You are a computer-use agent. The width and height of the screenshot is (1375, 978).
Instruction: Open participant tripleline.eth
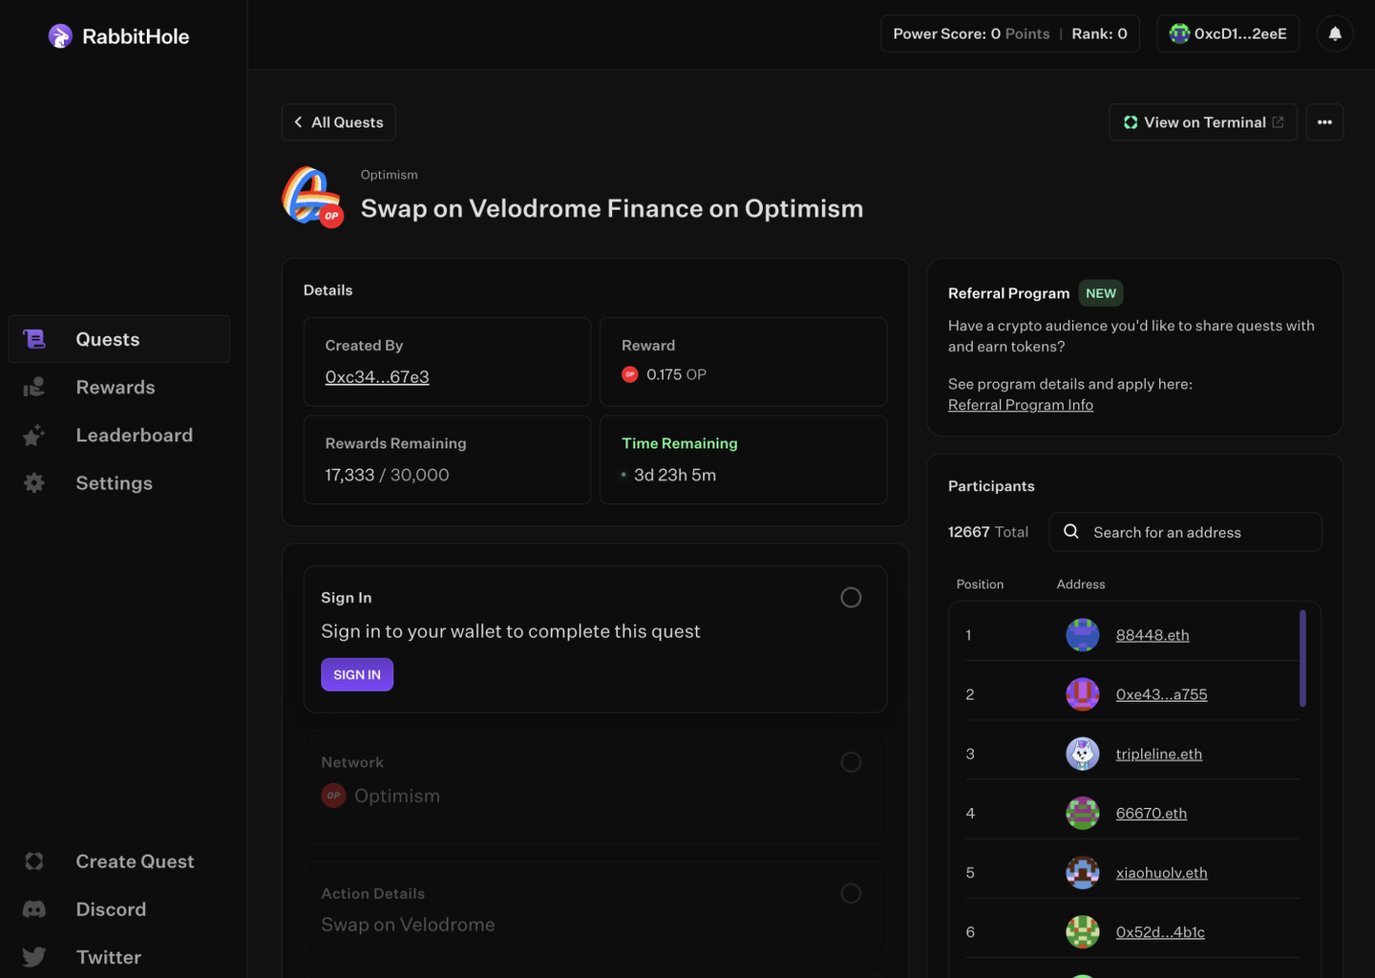click(x=1159, y=754)
